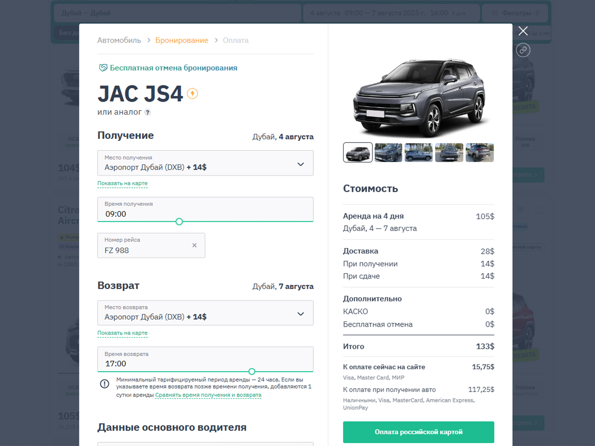Expand the pickup location dropdown arrow
Screen dimensions: 595x446
click(301, 164)
